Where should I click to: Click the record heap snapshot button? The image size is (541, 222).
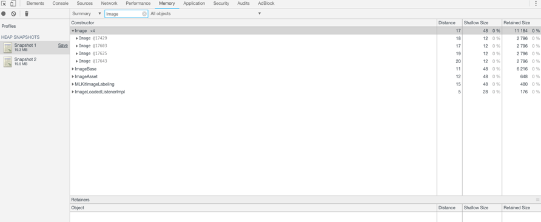(4, 14)
